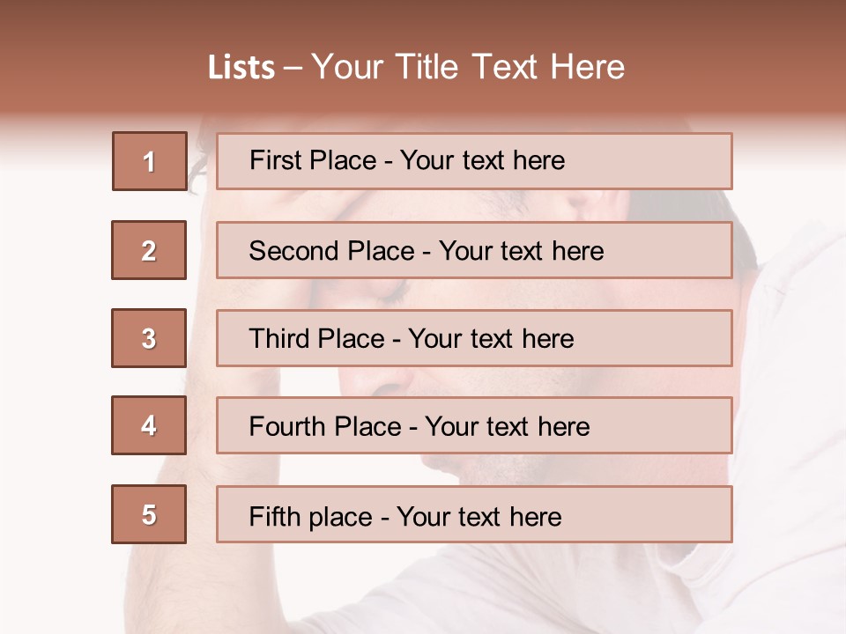Click the number 1 box
The width and height of the screenshot is (846, 634).
point(149,161)
